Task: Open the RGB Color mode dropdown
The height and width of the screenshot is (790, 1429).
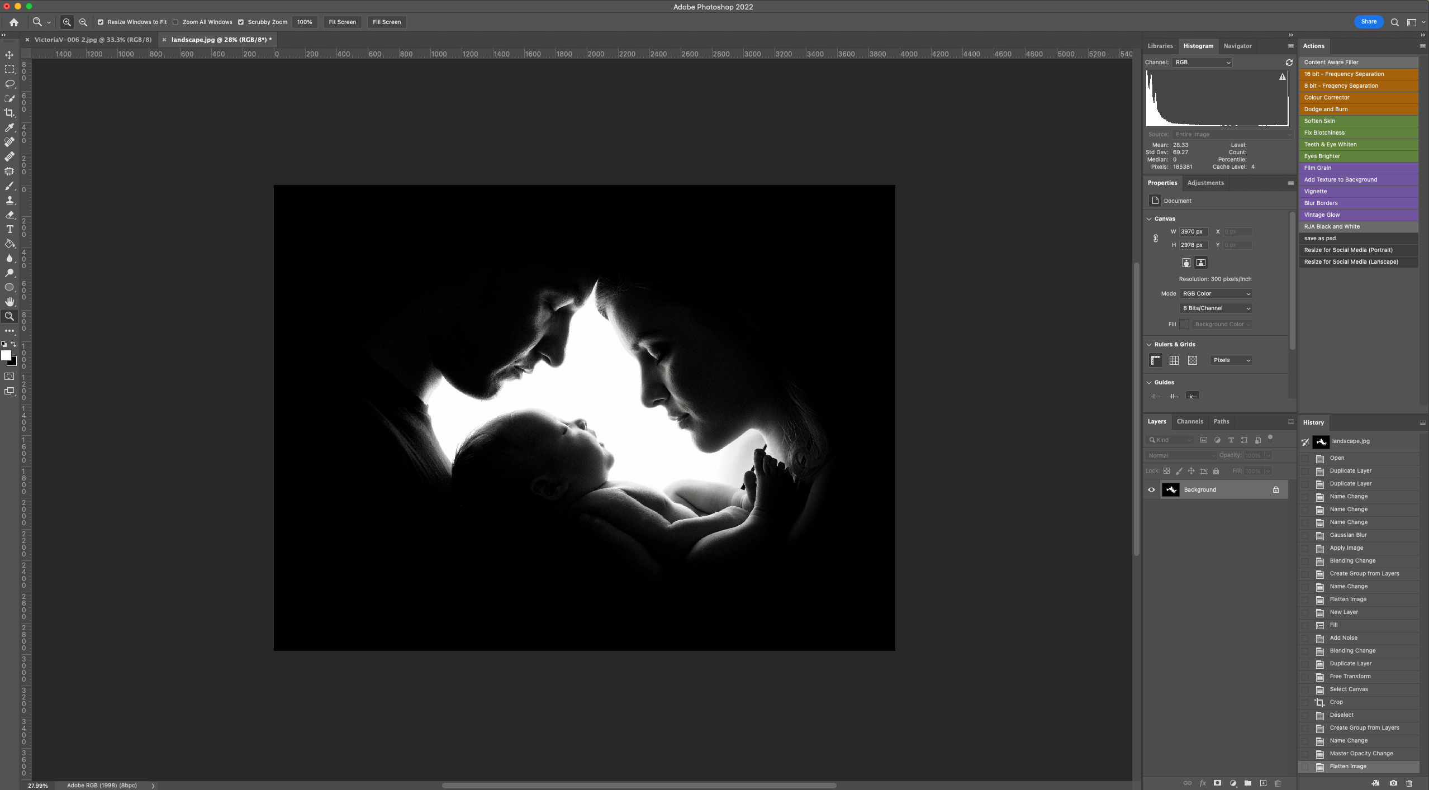Action: pyautogui.click(x=1216, y=294)
